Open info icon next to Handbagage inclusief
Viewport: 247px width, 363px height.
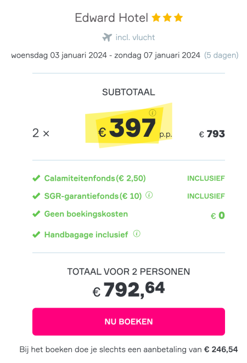coord(137,234)
